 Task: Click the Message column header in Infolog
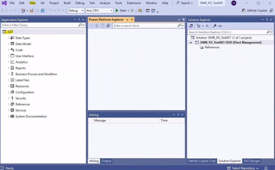click(126, 120)
